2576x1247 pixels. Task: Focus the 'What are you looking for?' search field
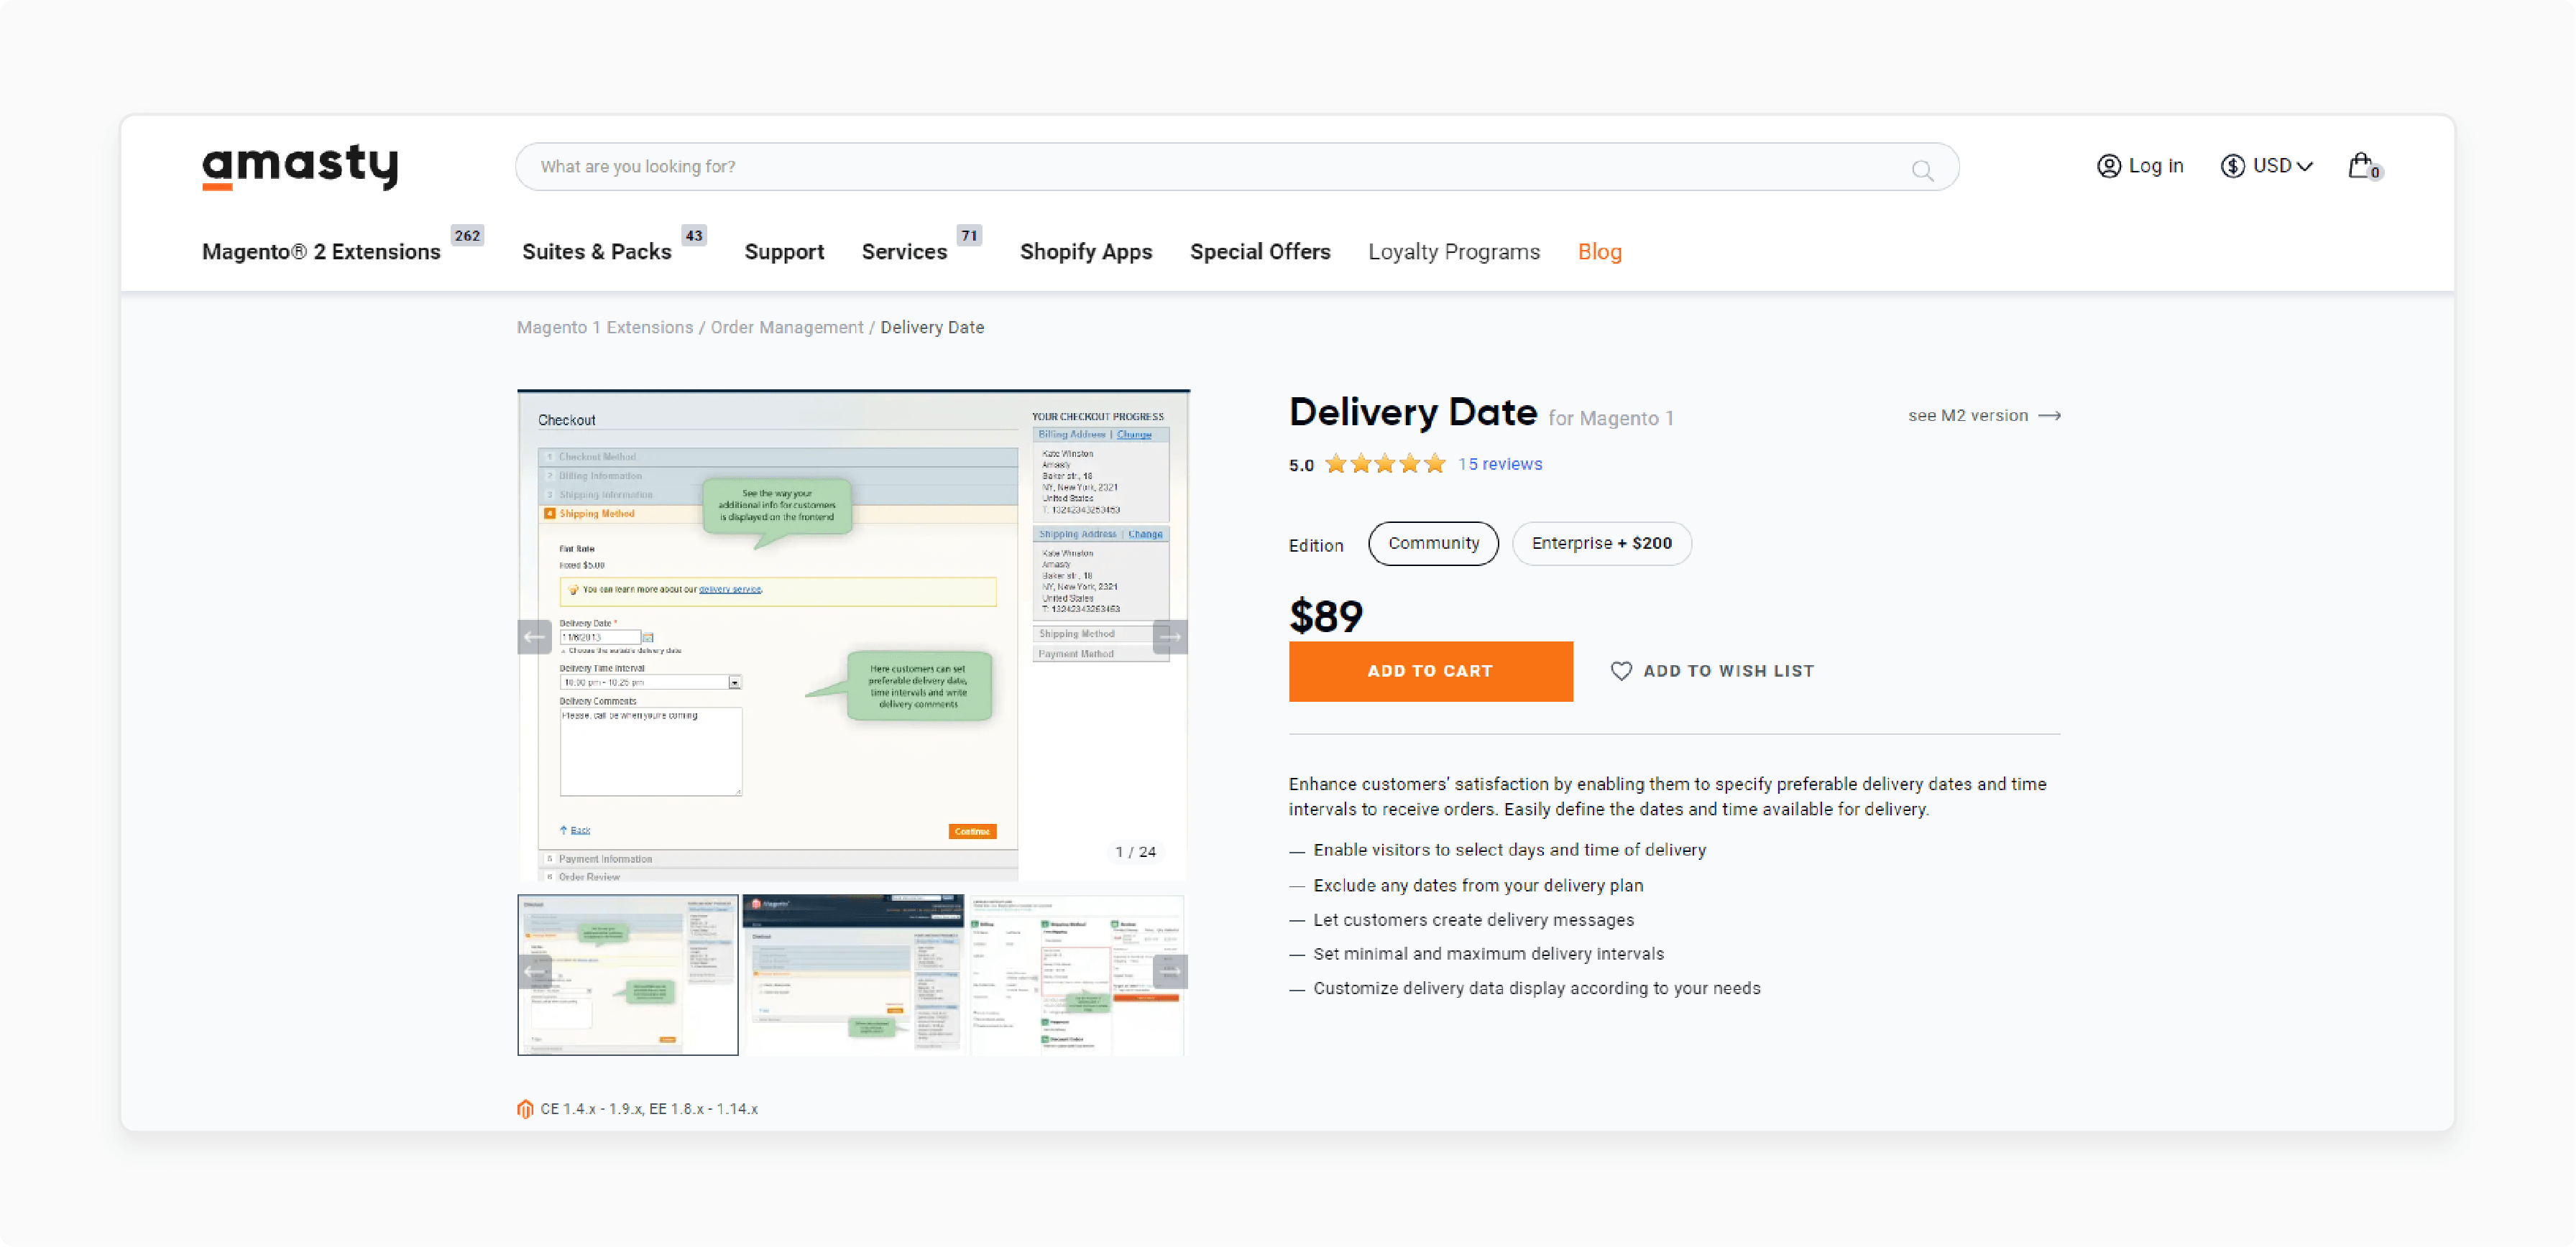point(1237,167)
